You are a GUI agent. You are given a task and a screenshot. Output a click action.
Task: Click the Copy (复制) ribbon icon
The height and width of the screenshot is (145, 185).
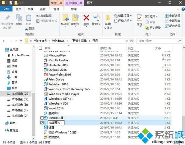coord(19,18)
